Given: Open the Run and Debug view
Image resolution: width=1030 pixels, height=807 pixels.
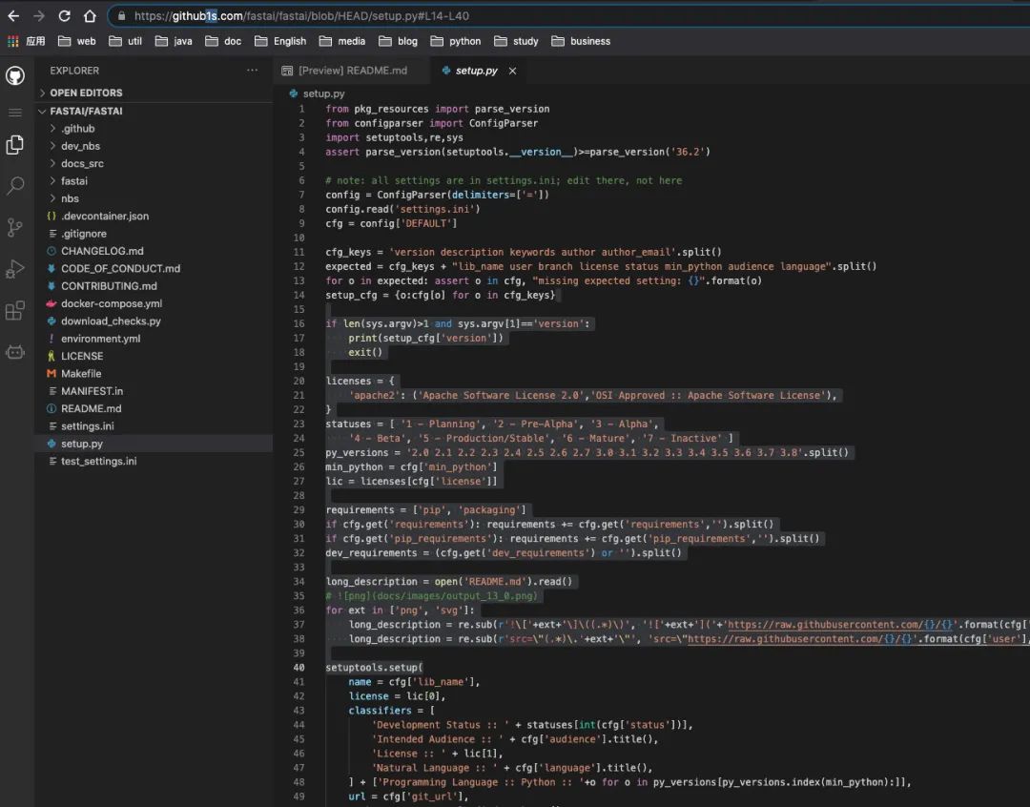Looking at the screenshot, I should tap(15, 269).
